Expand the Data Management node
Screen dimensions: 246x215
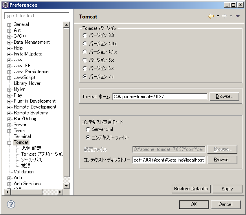coord(9,42)
